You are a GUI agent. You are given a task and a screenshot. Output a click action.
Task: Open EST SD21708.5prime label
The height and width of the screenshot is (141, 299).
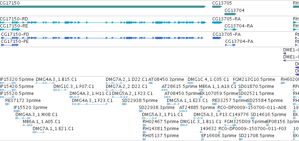coord(256,136)
